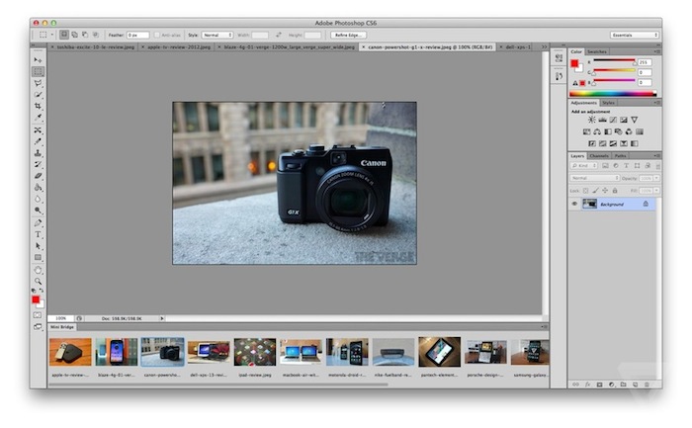The height and width of the screenshot is (428, 692).
Task: Select the Rectangular Marquee tool
Action: [x=38, y=72]
